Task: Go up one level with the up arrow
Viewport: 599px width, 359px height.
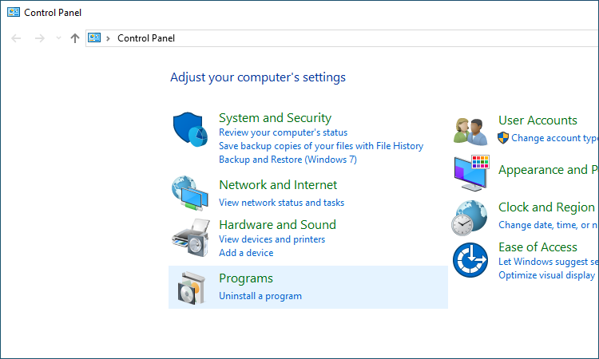Action: pos(75,38)
